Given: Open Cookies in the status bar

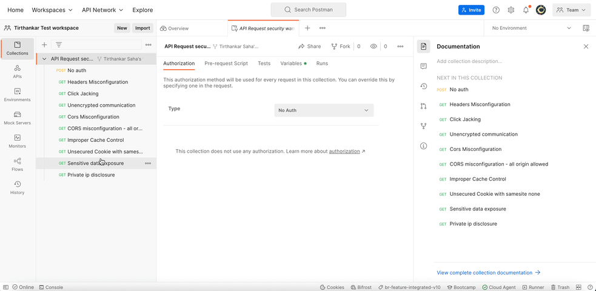Looking at the screenshot, I should [x=332, y=287].
